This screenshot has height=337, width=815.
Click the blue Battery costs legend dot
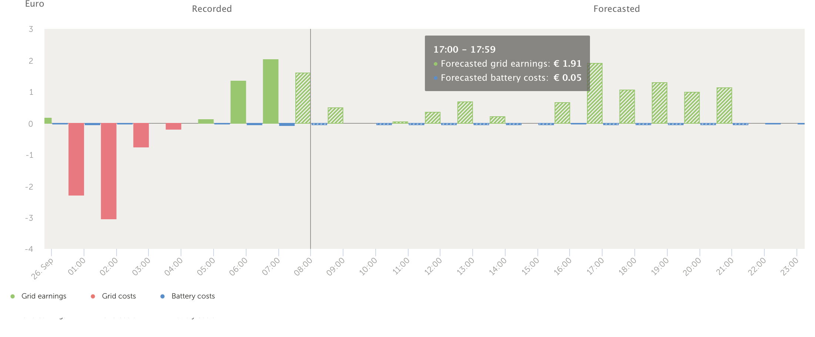[162, 296]
